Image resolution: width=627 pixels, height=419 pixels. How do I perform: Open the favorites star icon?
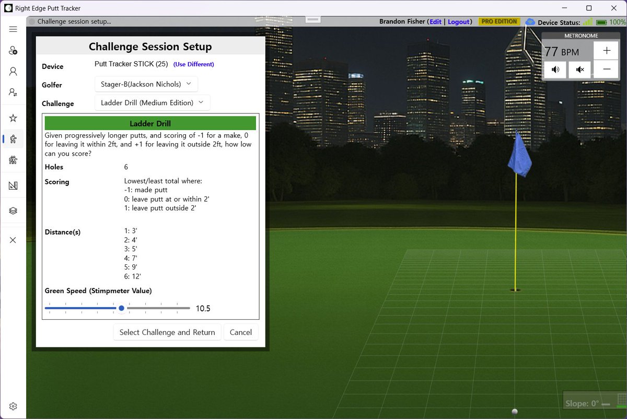(x=13, y=119)
